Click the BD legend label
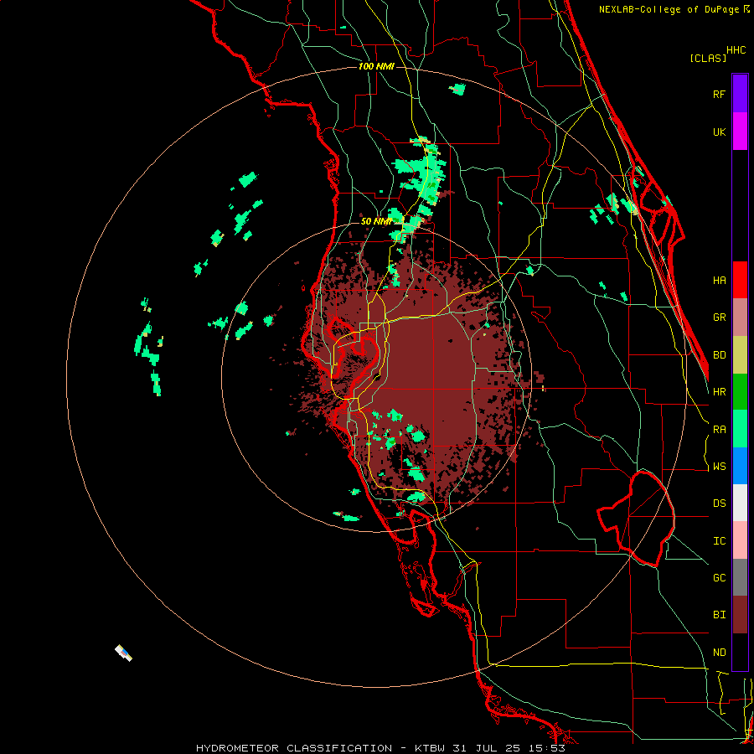The height and width of the screenshot is (754, 754). [719, 355]
